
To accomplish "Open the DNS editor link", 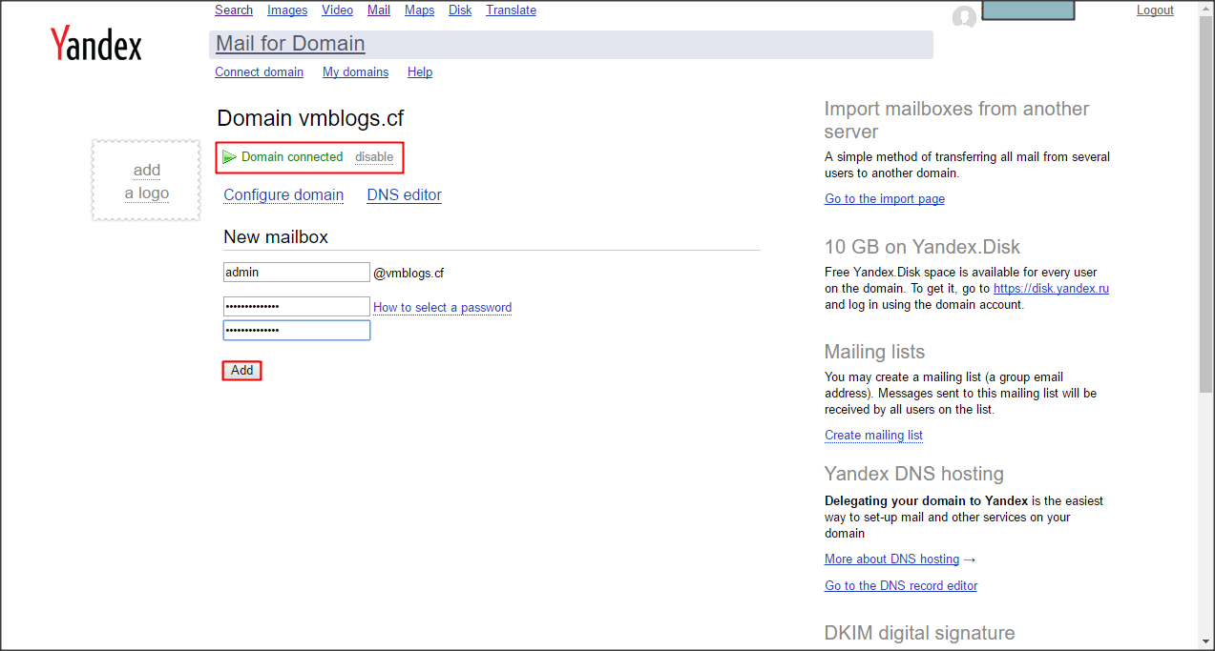I will point(404,195).
